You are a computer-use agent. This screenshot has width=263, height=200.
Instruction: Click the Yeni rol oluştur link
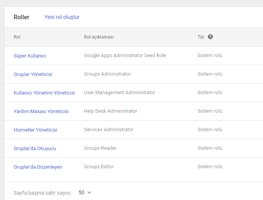tap(62, 17)
